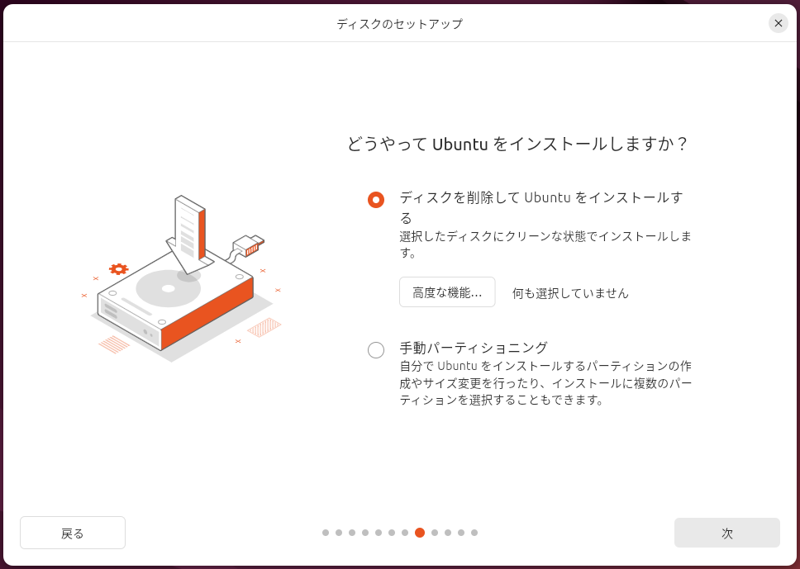
Task: Click the orange striped square in illustration
Action: (x=264, y=327)
